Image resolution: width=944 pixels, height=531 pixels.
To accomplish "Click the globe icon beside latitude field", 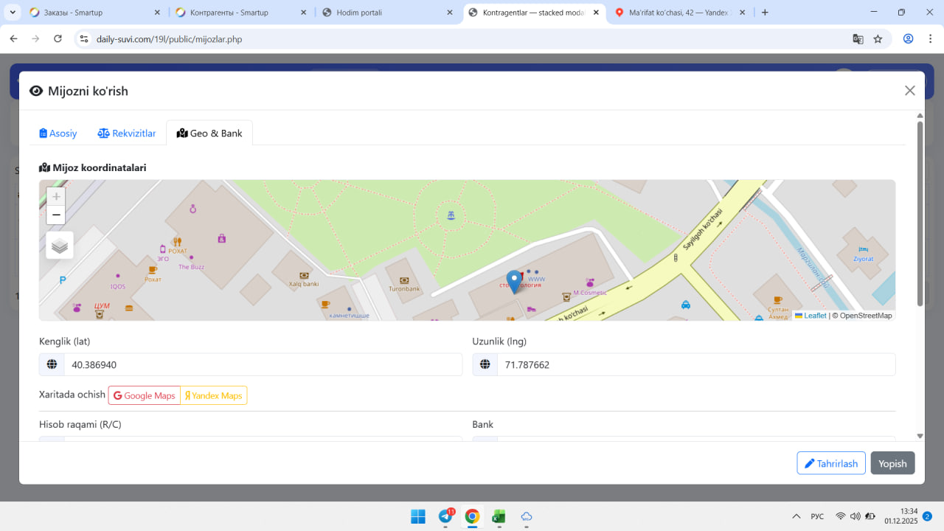I will [52, 364].
